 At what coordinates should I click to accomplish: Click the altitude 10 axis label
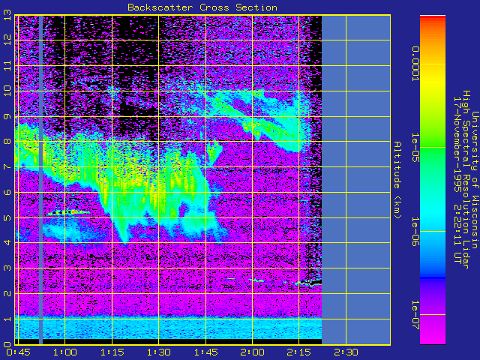pyautogui.click(x=7, y=91)
